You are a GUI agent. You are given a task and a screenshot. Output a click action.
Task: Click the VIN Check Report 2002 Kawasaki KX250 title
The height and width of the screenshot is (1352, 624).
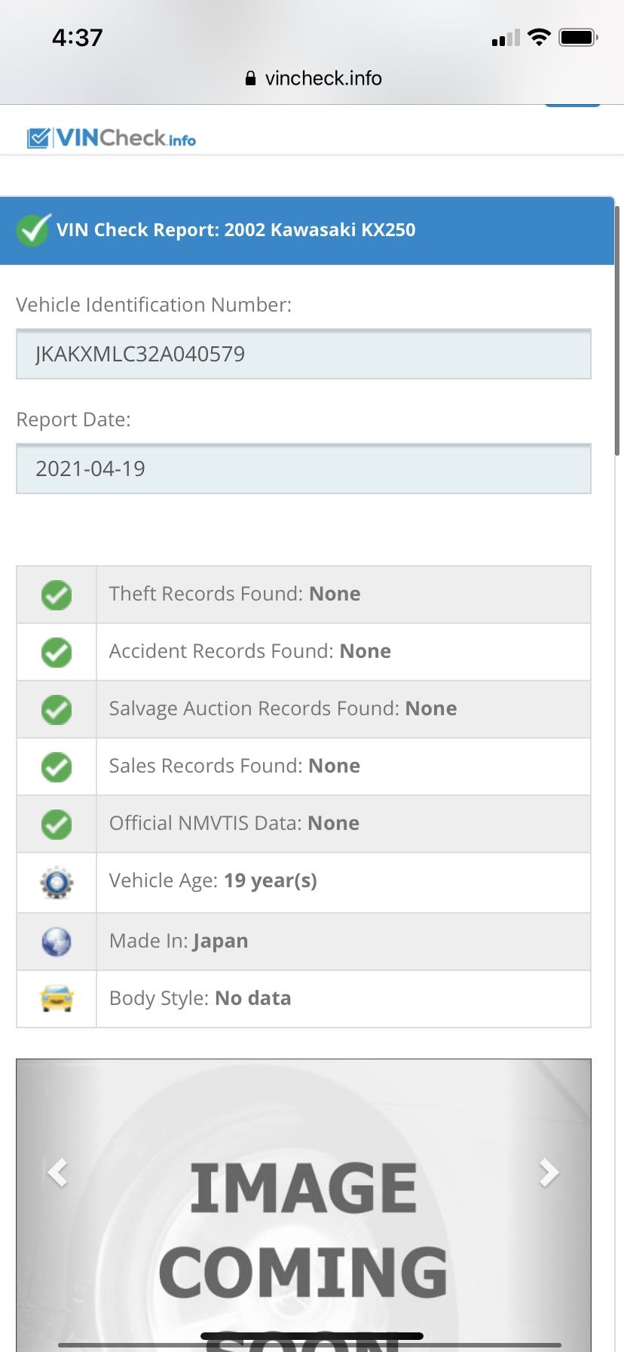pyautogui.click(x=236, y=230)
